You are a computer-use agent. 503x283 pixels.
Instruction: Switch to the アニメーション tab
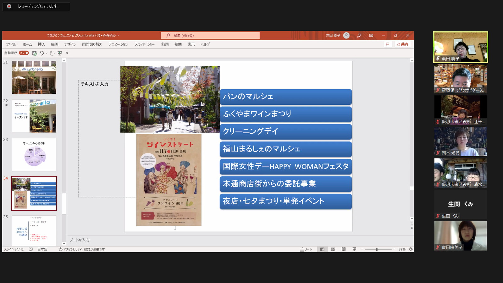118,44
